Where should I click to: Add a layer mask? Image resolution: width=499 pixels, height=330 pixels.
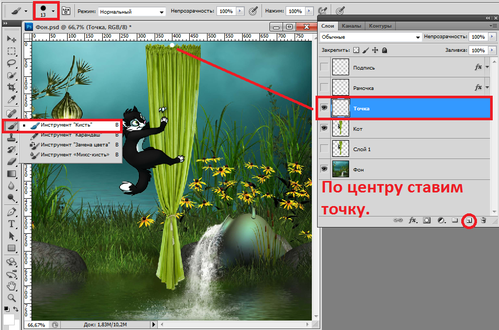pos(427,220)
